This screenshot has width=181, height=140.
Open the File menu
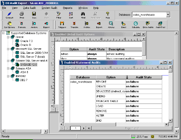(4, 8)
